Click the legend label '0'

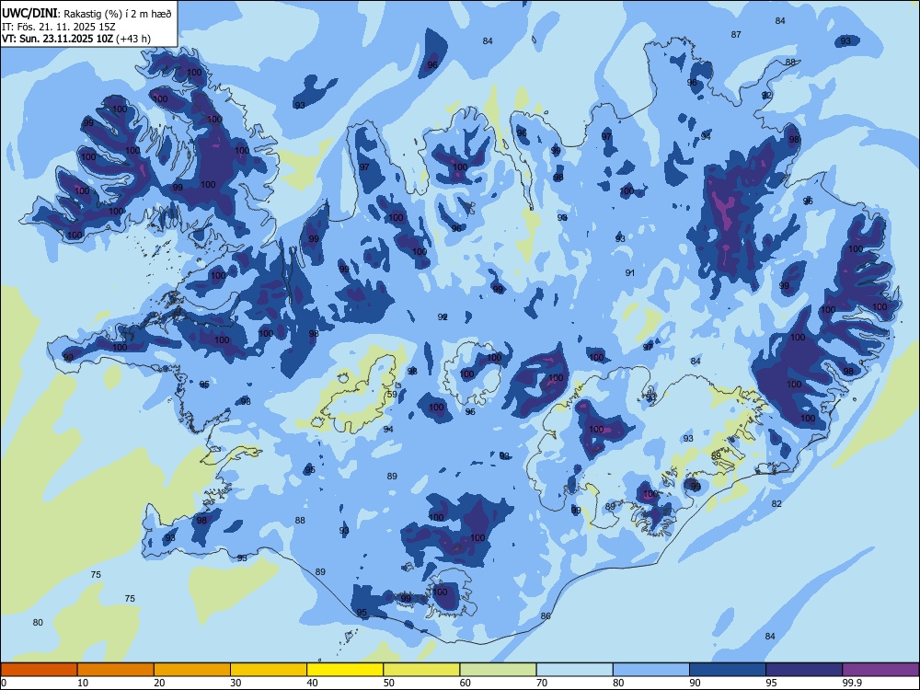4,683
